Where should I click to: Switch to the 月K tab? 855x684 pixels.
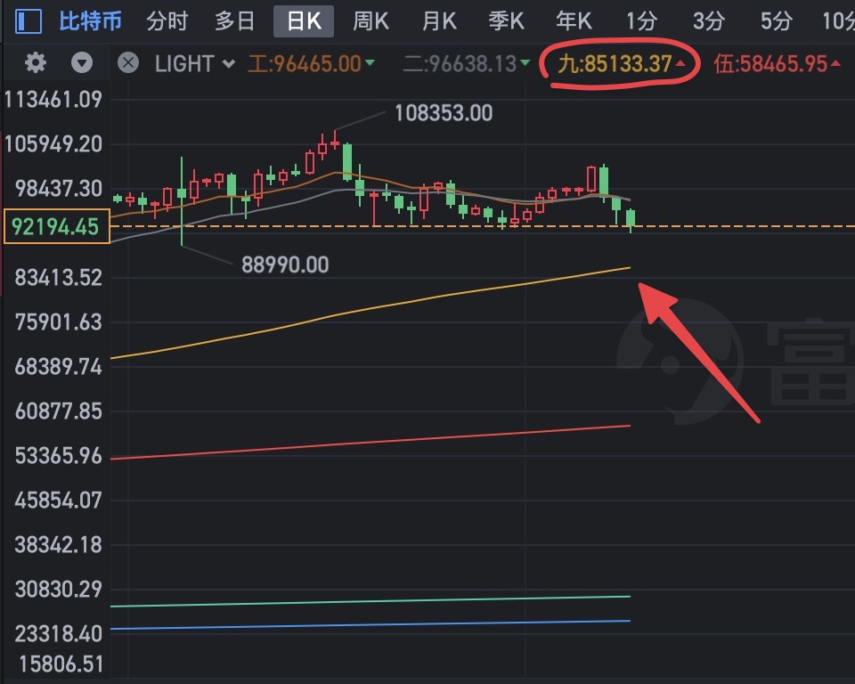439,21
